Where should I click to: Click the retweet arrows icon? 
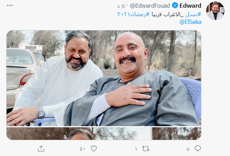[145, 149]
